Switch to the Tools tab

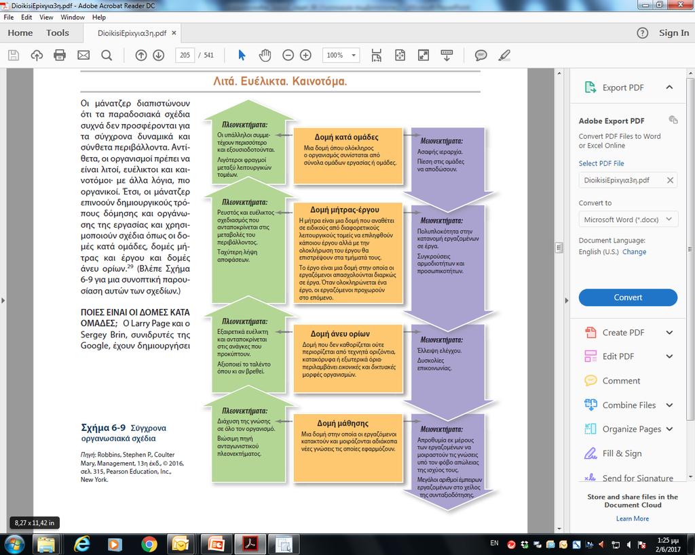[x=58, y=33]
